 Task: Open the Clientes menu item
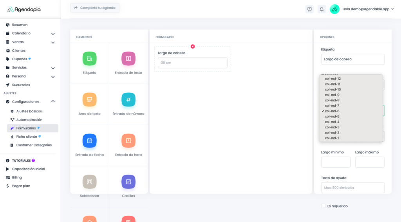19,51
